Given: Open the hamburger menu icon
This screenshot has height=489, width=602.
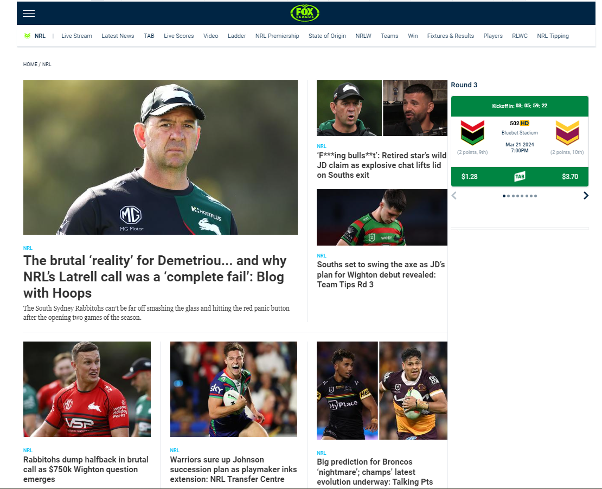Looking at the screenshot, I should (29, 14).
